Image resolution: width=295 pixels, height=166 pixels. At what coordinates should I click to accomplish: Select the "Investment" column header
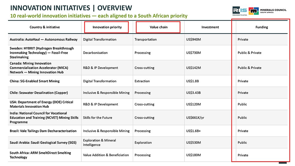[210, 27]
